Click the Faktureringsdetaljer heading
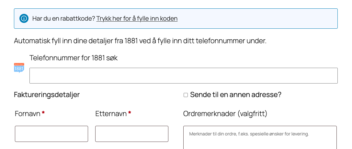The height and width of the screenshot is (149, 352). click(x=47, y=95)
